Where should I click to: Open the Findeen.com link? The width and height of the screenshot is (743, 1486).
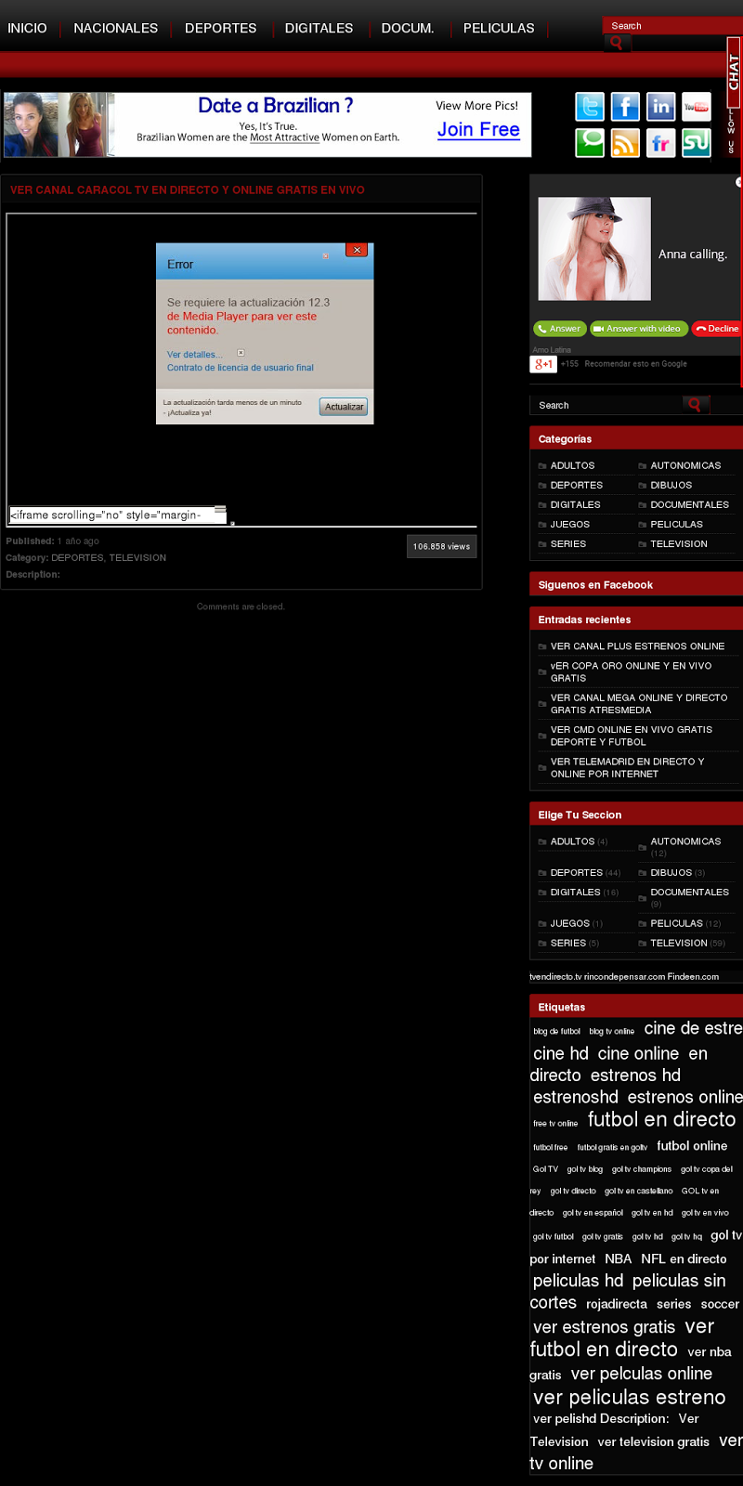tap(693, 977)
